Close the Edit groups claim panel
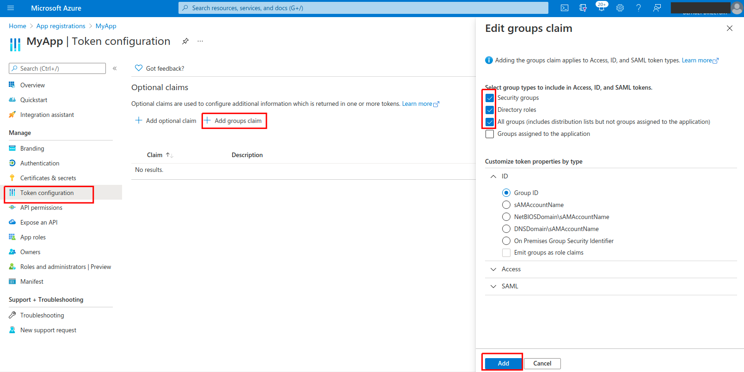Viewport: 744px width, 372px height. (x=730, y=28)
